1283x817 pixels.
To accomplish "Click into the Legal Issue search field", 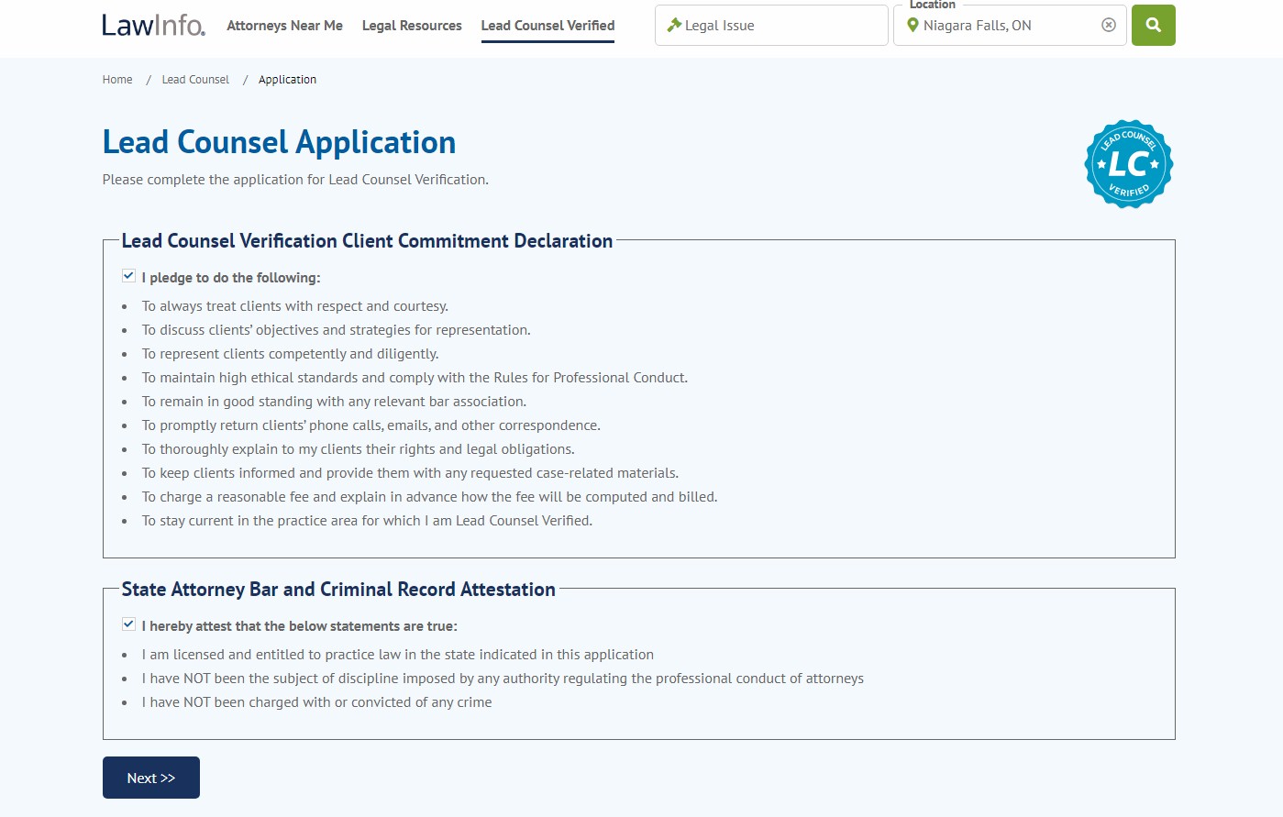I will pyautogui.click(x=771, y=25).
